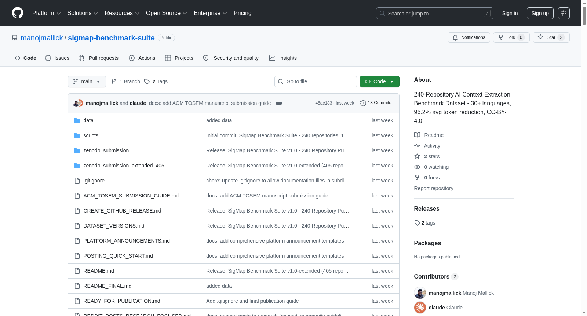Viewport: 587px width, 316px height.
Task: Click the claude contributor avatar
Action: [x=420, y=308]
